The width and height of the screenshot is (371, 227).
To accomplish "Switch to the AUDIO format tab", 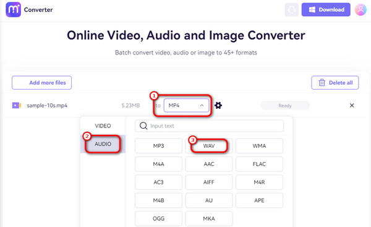I will [103, 144].
